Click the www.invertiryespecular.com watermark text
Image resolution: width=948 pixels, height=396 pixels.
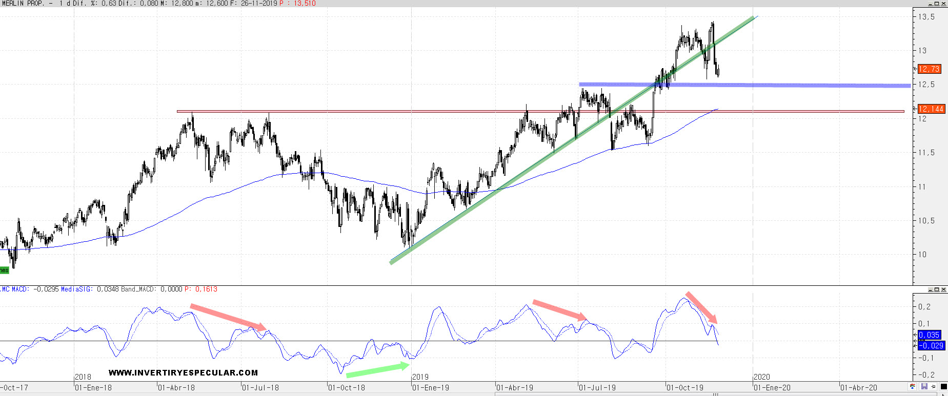pos(183,373)
